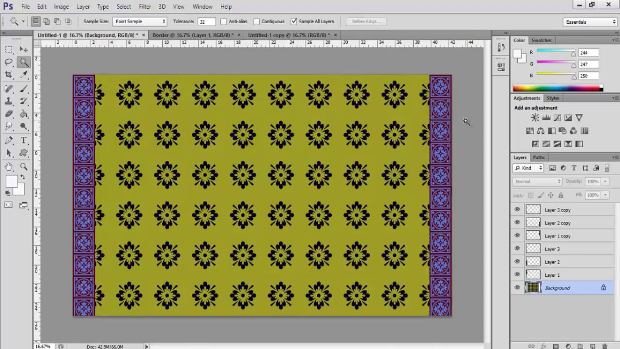620x349 pixels.
Task: Toggle visibility of Layer 3
Action: click(x=517, y=249)
